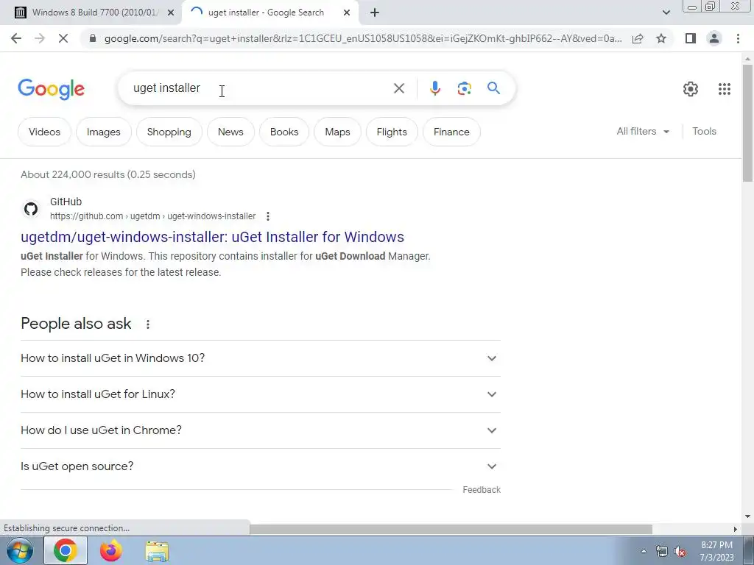The width and height of the screenshot is (754, 565).
Task: Click the address bar URL
Action: (363, 38)
